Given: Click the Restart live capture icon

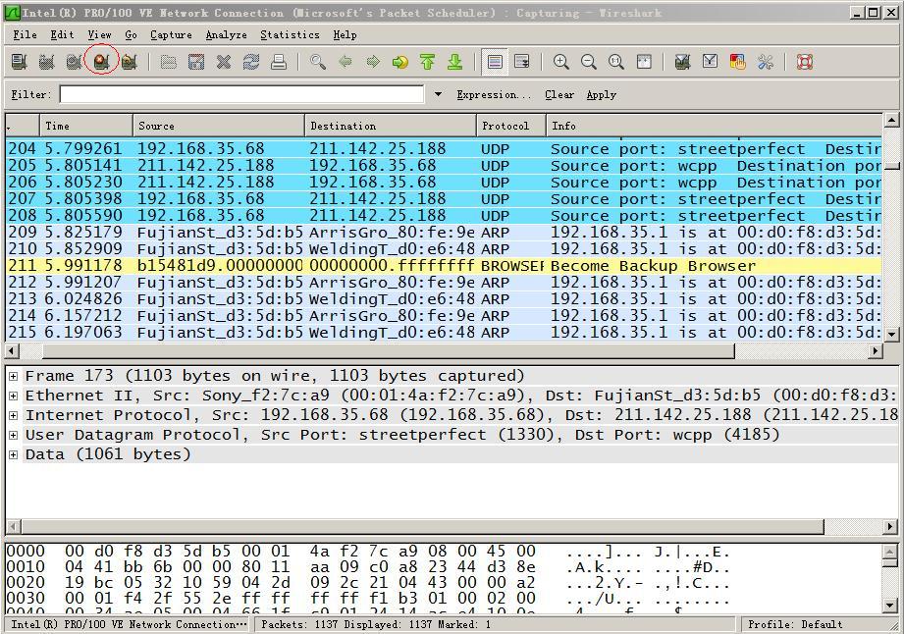Looking at the screenshot, I should click(129, 62).
